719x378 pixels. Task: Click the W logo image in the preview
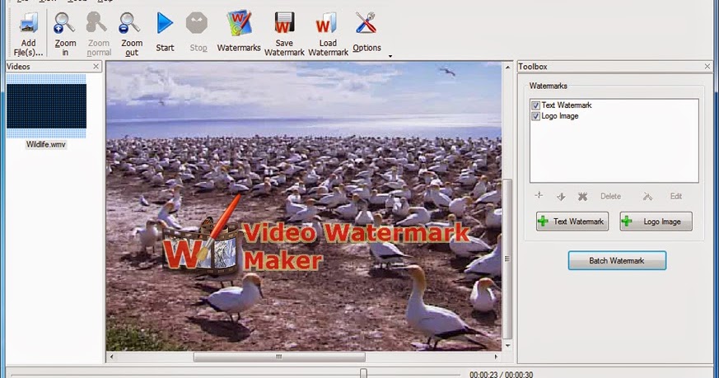(202, 234)
